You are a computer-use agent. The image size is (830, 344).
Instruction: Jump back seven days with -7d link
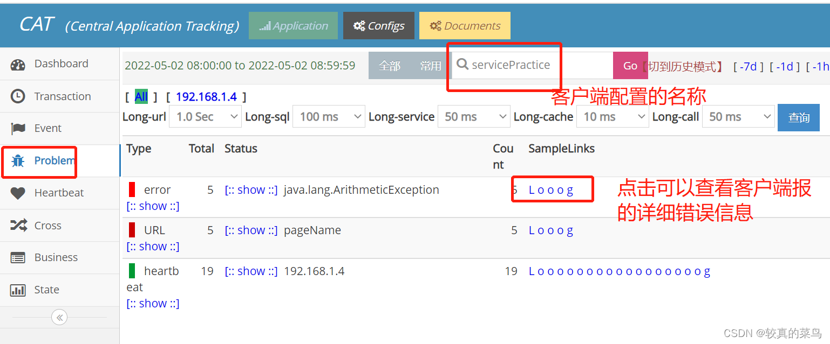click(748, 66)
